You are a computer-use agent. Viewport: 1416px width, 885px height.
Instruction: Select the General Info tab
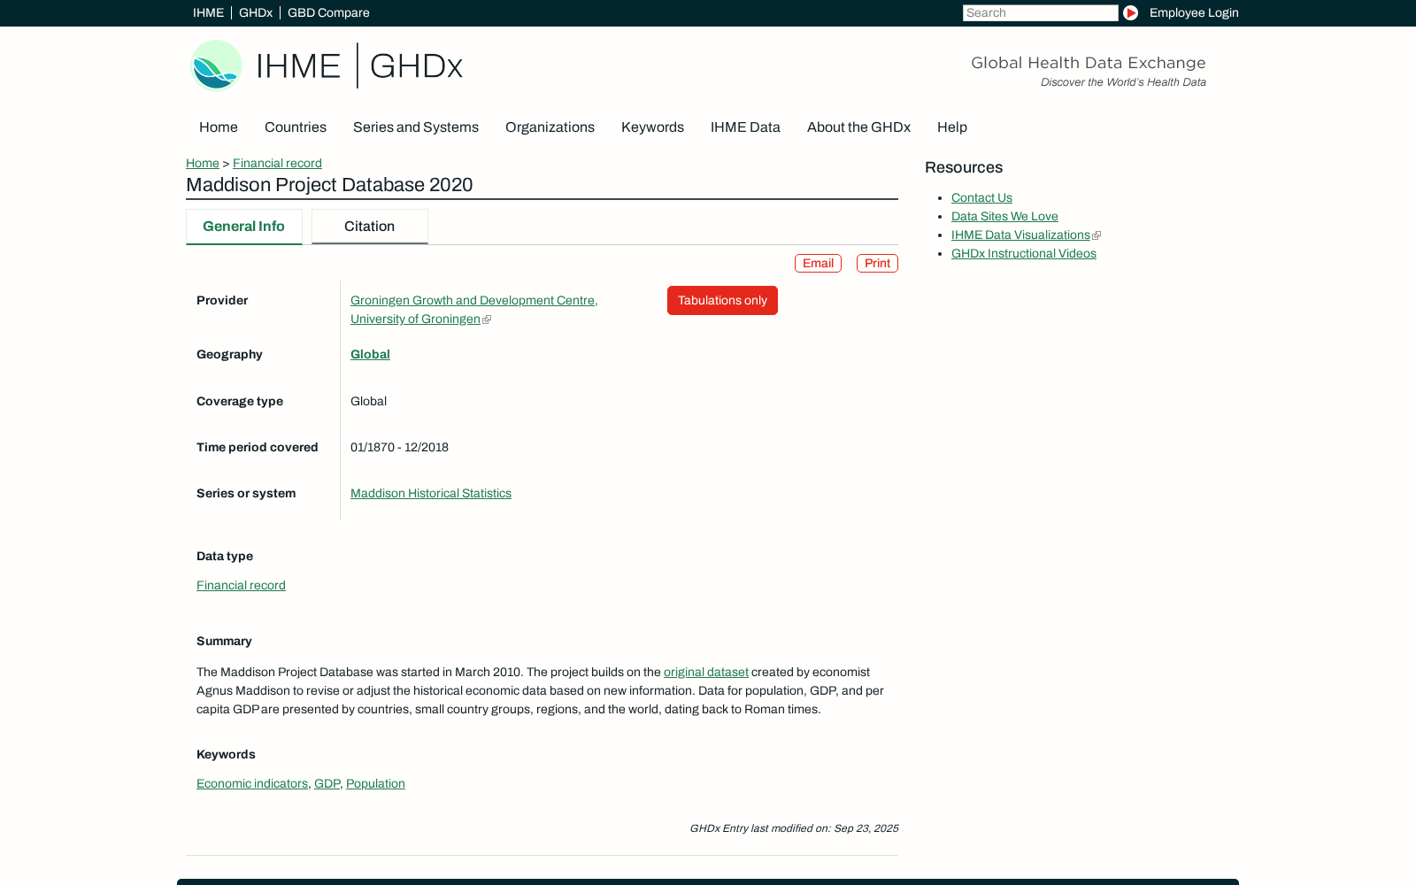pyautogui.click(x=243, y=227)
